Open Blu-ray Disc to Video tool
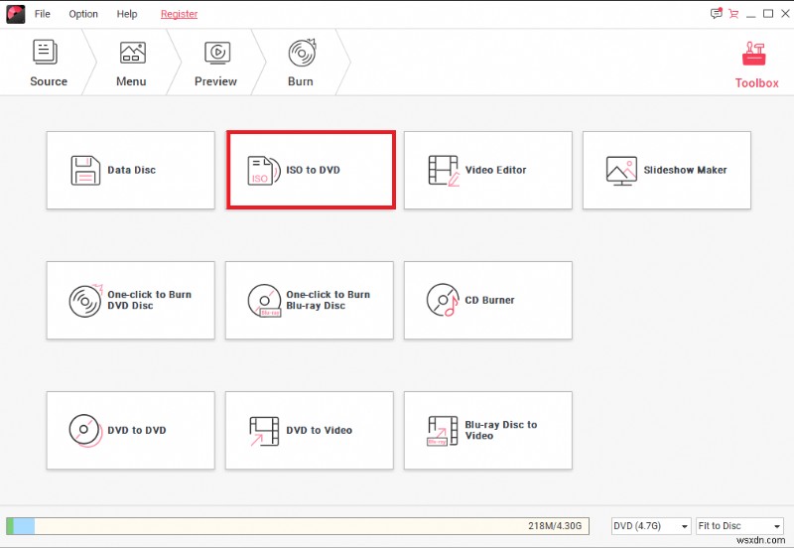Image resolution: width=794 pixels, height=548 pixels. (488, 431)
